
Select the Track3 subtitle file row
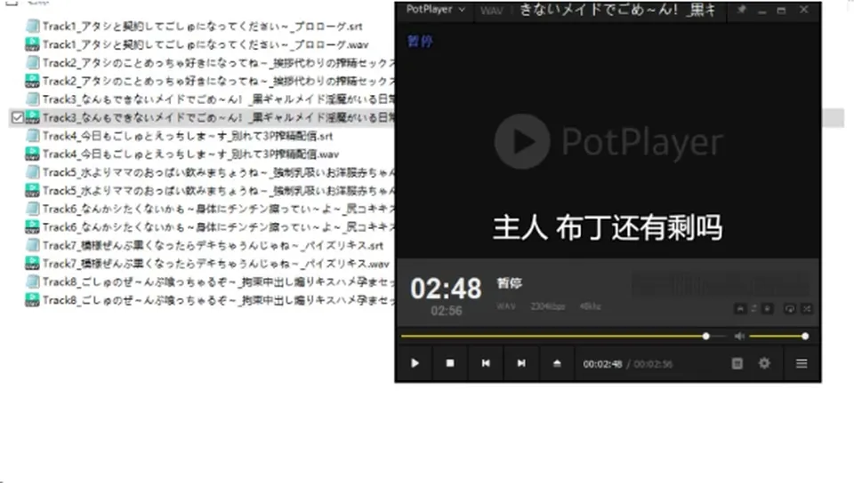[210, 99]
